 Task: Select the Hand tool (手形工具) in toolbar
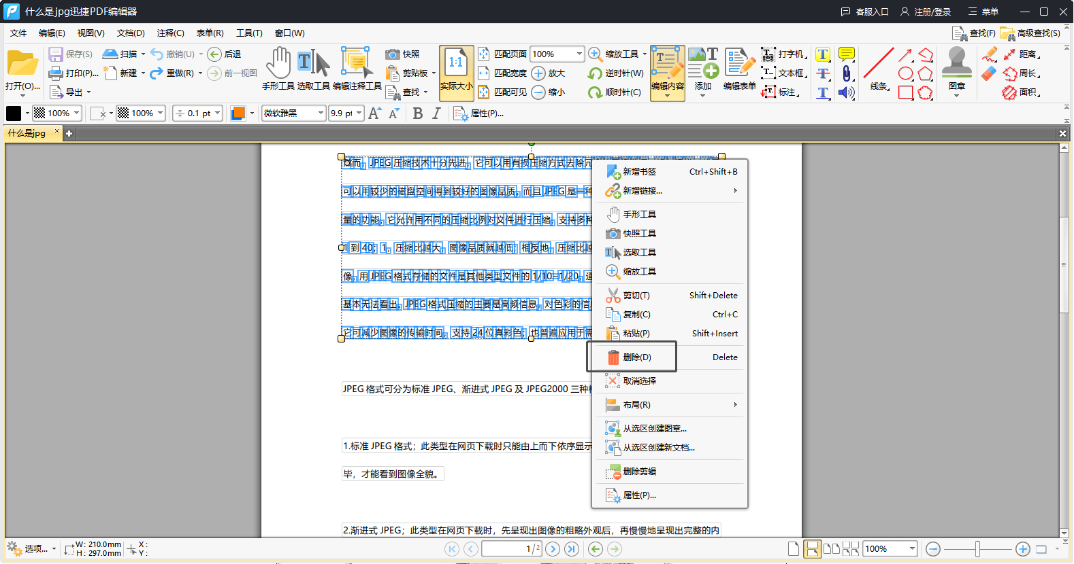coord(278,69)
